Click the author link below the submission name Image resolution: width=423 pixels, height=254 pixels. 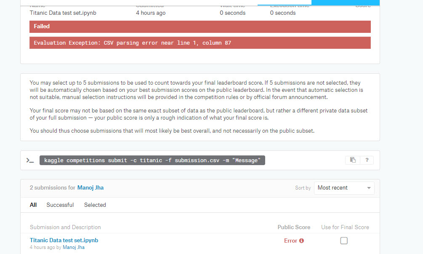(74, 247)
